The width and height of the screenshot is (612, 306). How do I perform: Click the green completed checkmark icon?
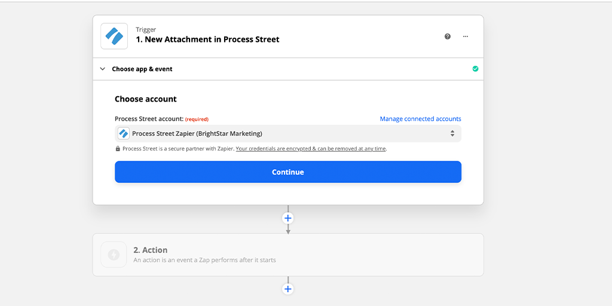click(475, 69)
